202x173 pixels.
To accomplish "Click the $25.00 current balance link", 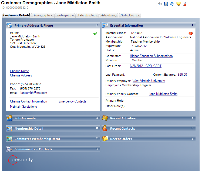I will 182,75.
